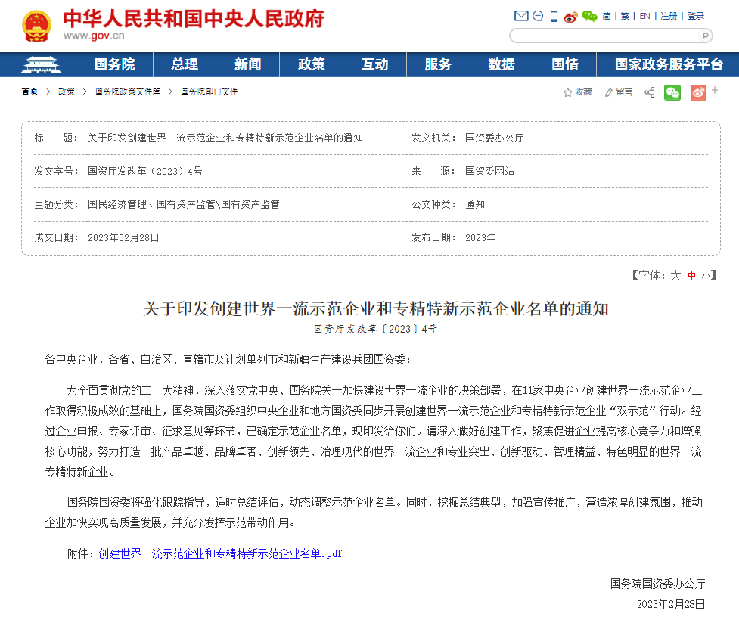The image size is (739, 626).
Task: Open the 新闻 menu item
Action: point(248,64)
